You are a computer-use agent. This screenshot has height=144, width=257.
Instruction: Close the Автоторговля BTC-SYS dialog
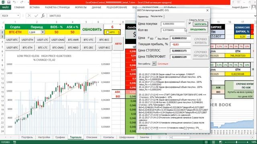pos(207,10)
